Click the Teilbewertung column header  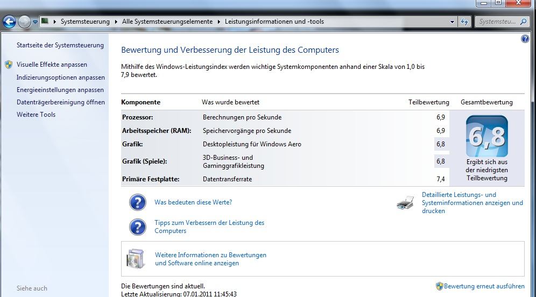click(429, 102)
